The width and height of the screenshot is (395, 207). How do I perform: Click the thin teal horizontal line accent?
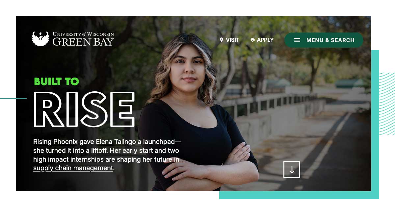coord(13,99)
